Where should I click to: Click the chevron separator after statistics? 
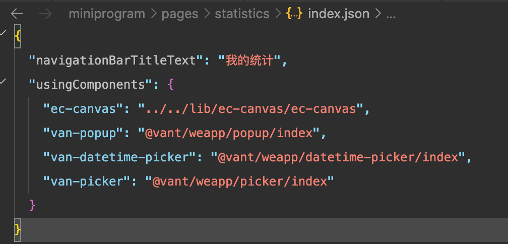(278, 14)
